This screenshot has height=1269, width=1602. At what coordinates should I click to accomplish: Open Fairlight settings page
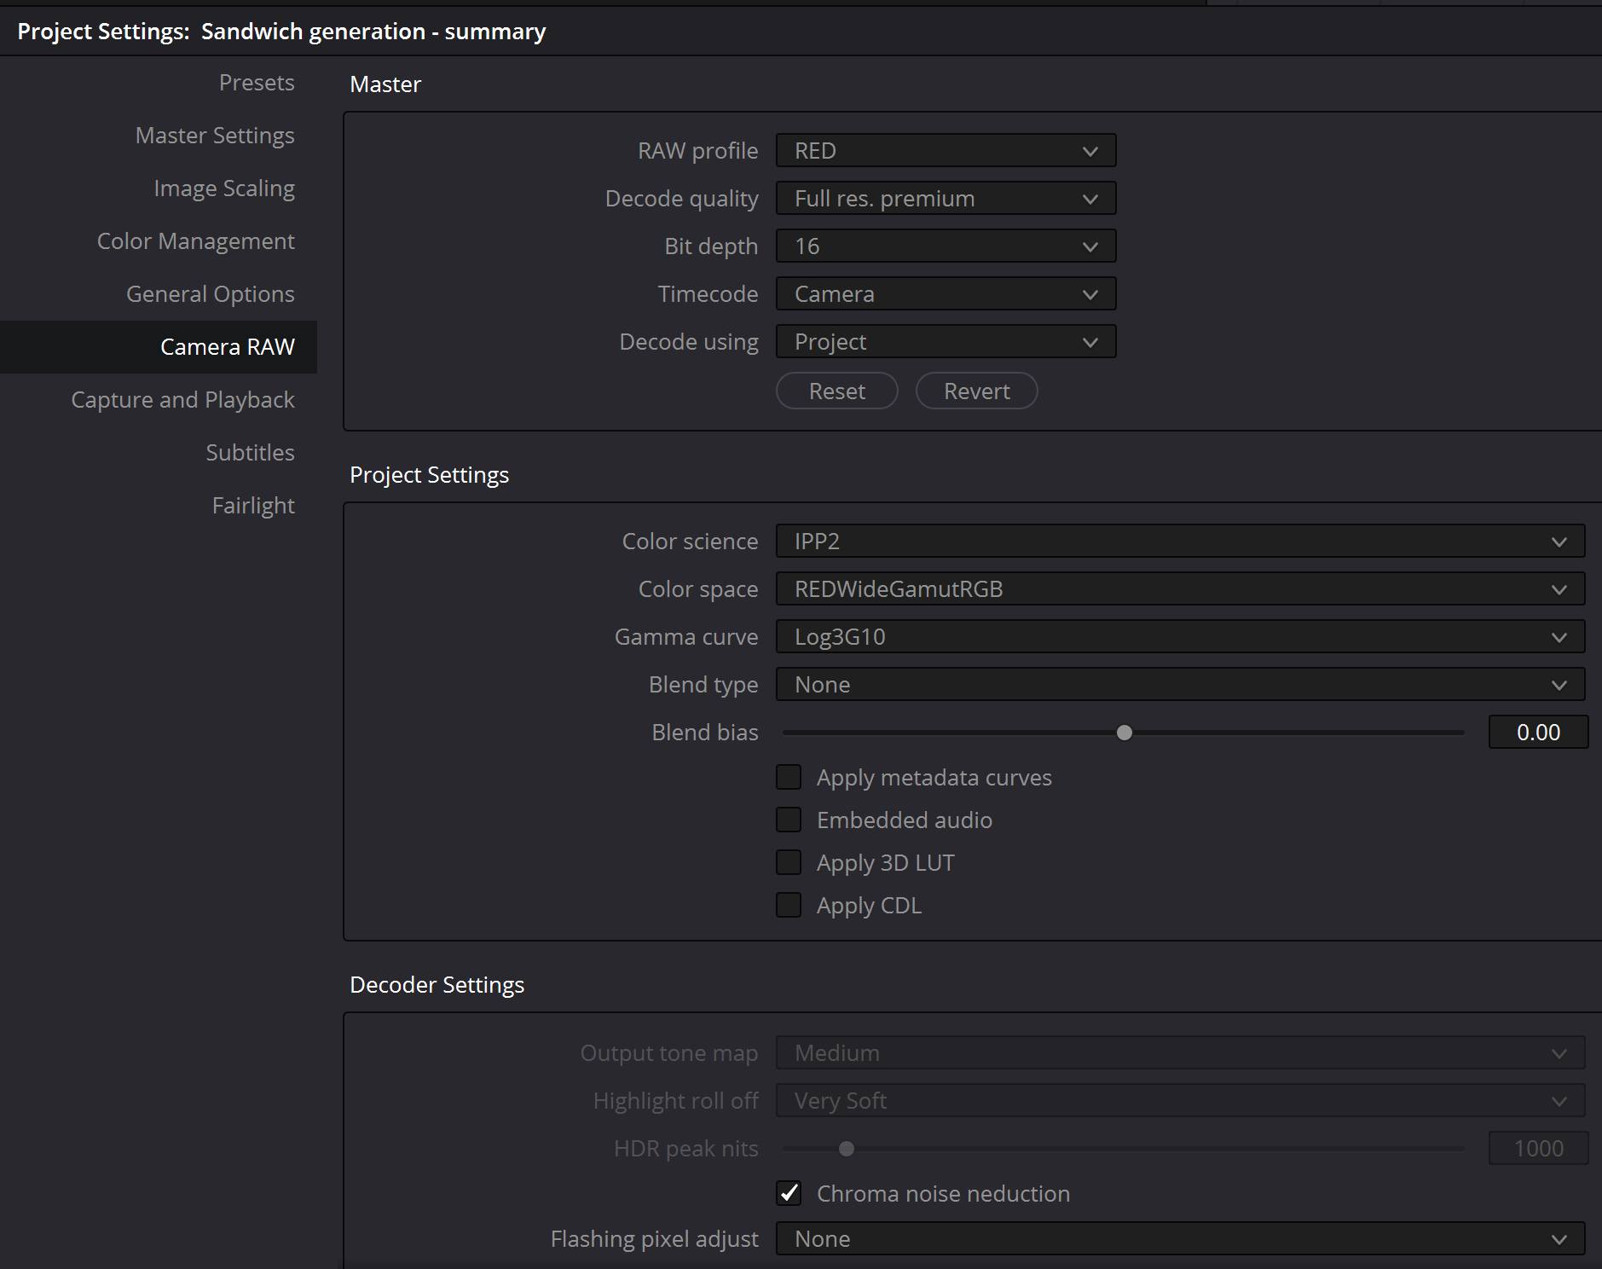coord(253,506)
